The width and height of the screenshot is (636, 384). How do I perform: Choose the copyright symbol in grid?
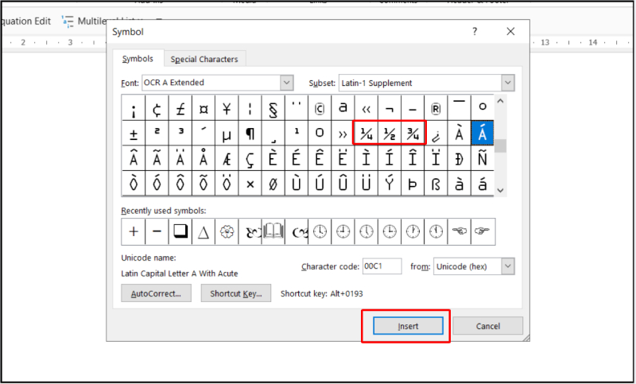pyautogui.click(x=320, y=108)
